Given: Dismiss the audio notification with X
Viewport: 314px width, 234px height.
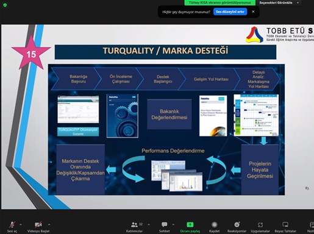Looking at the screenshot, I should [x=253, y=12].
